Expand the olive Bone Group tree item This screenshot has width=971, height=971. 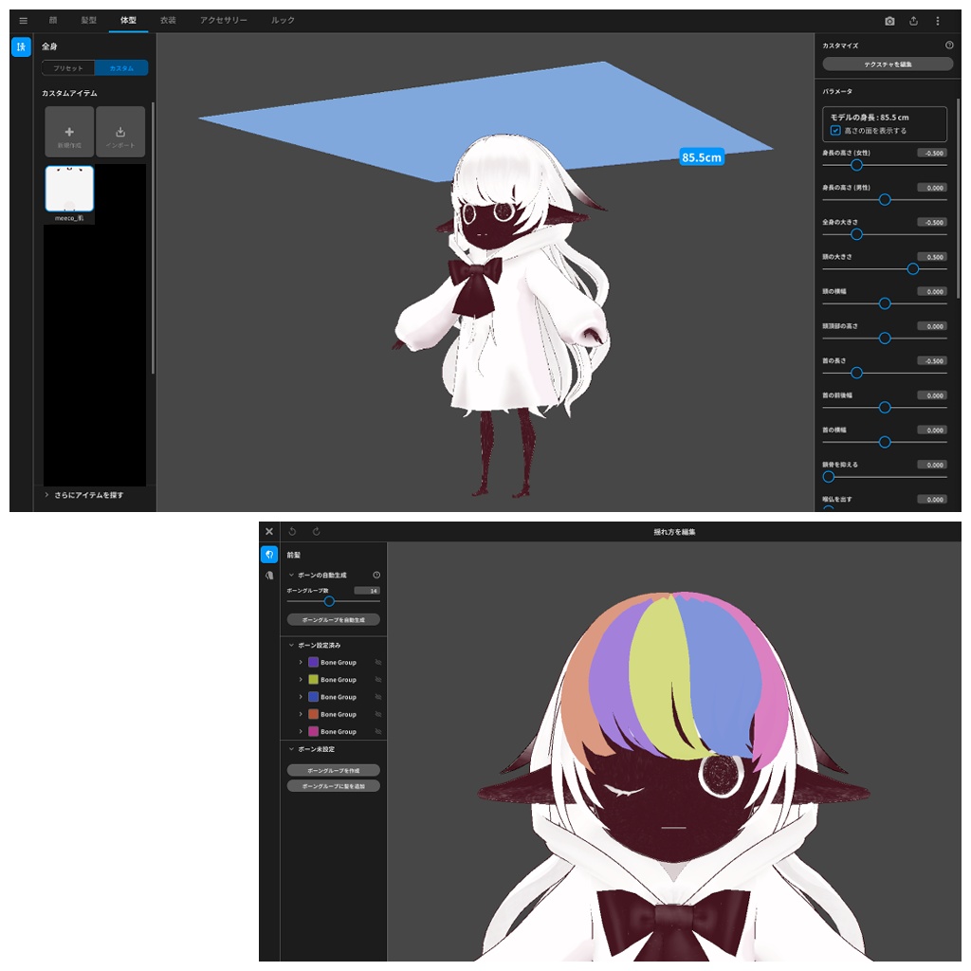pos(302,679)
